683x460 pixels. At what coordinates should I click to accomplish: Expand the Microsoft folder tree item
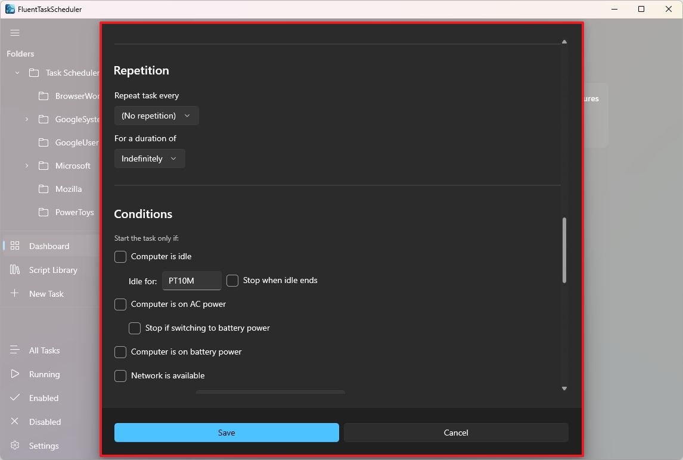point(26,166)
